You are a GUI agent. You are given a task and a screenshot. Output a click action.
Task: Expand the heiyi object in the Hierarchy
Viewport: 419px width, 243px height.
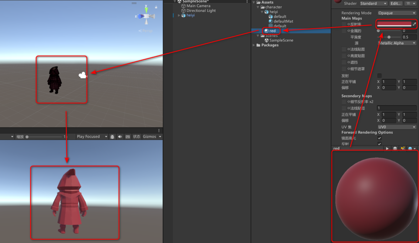pos(179,15)
